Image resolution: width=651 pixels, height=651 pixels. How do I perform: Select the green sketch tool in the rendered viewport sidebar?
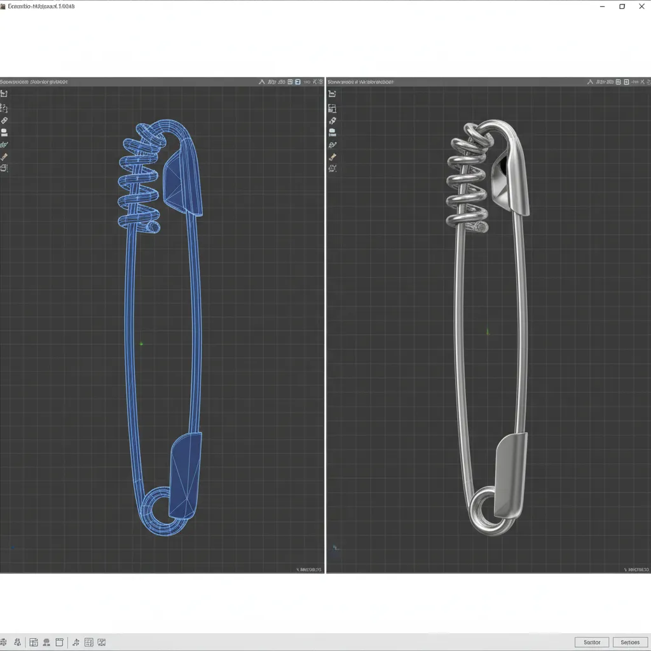point(332,145)
